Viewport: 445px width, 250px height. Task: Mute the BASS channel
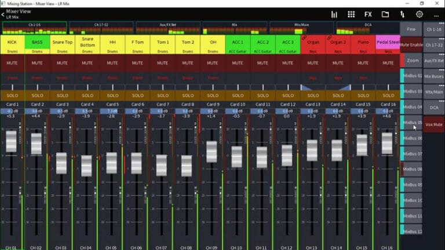click(x=37, y=63)
